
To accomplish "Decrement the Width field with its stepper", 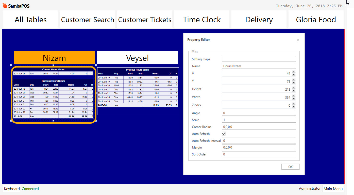I will (x=294, y=99).
